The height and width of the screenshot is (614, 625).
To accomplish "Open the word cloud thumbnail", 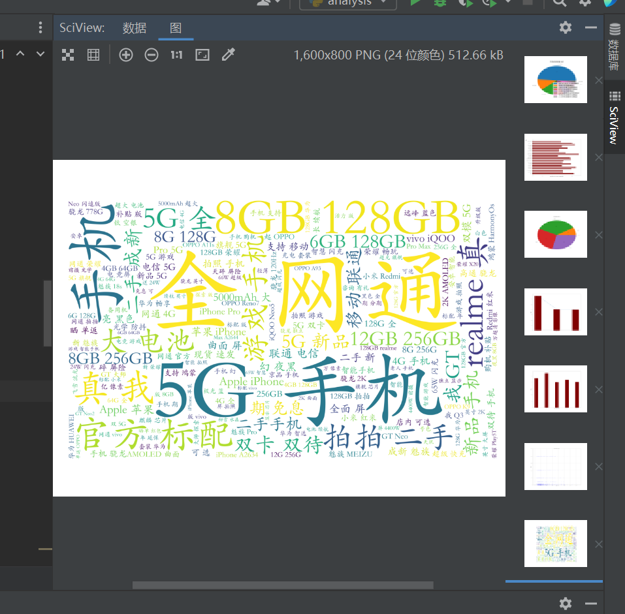I will (555, 544).
